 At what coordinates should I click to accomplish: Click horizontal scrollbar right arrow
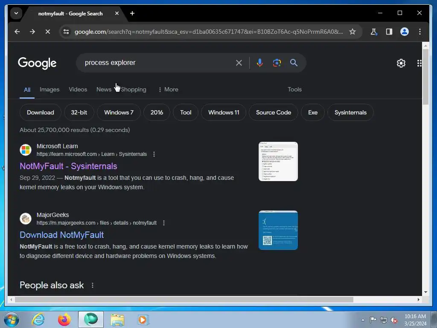(418, 299)
